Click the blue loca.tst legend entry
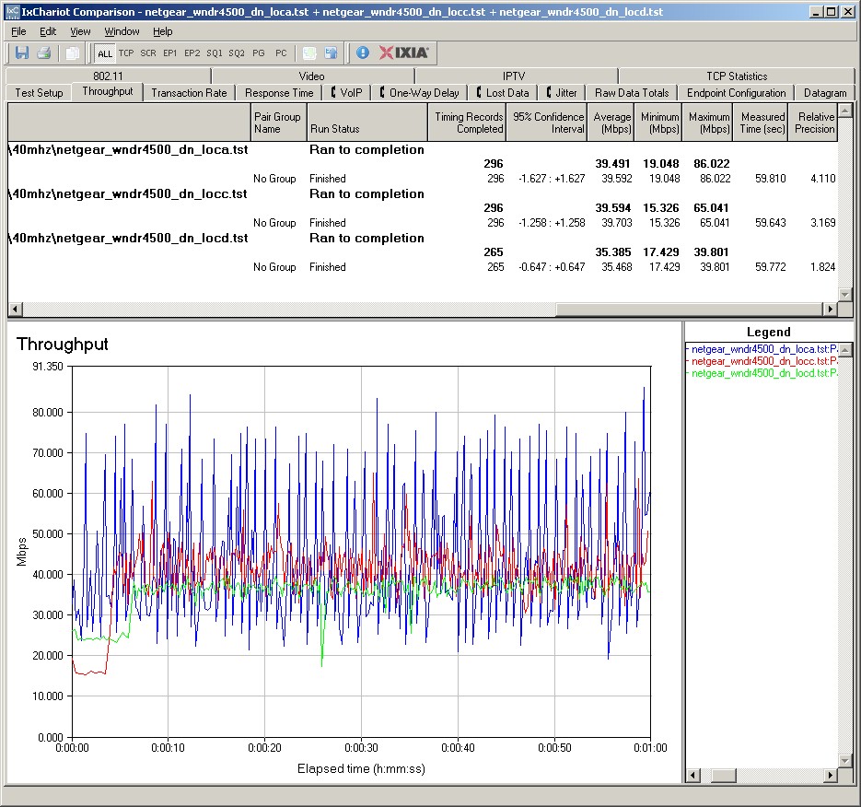Image resolution: width=861 pixels, height=807 pixels. pyautogui.click(x=762, y=349)
